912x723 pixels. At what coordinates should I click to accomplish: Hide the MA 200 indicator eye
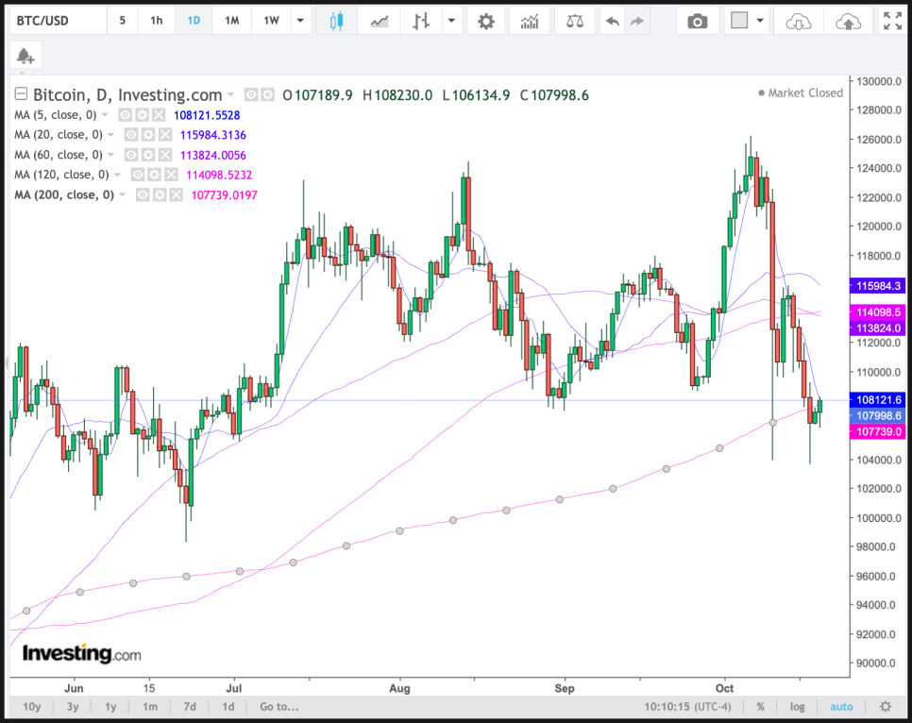click(143, 194)
